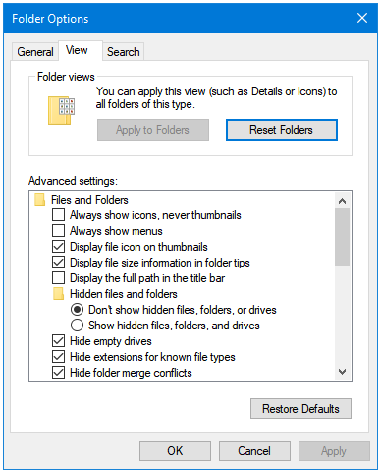Click the Reset Folders button
This screenshot has width=381, height=474.
[x=282, y=130]
